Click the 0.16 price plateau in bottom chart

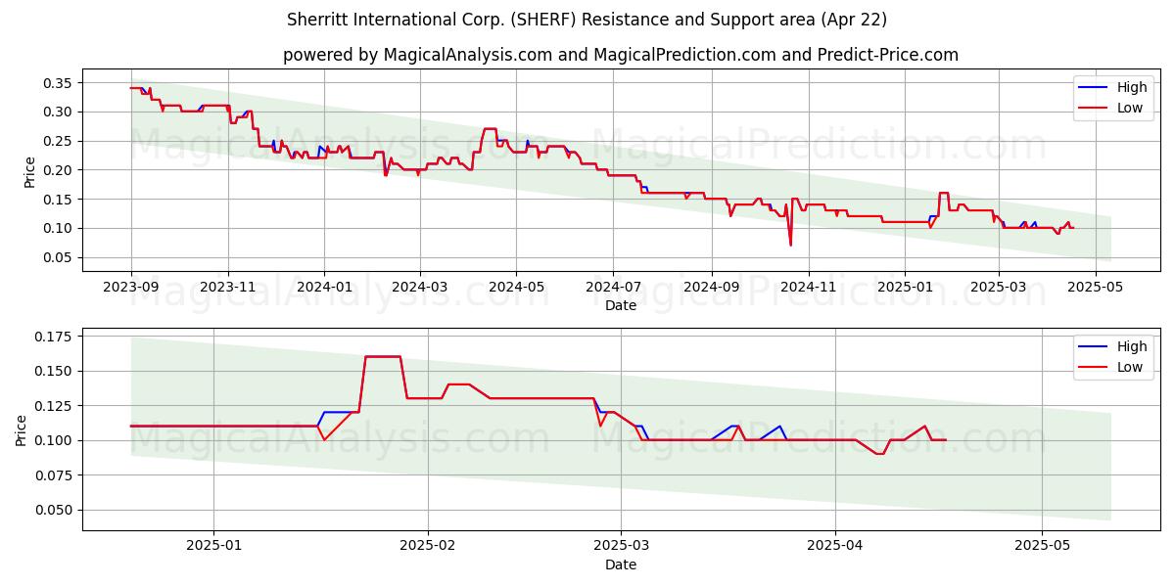(383, 356)
